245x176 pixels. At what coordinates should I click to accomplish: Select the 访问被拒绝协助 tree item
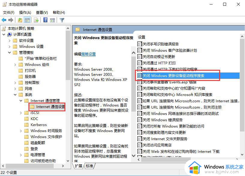pos(43,161)
